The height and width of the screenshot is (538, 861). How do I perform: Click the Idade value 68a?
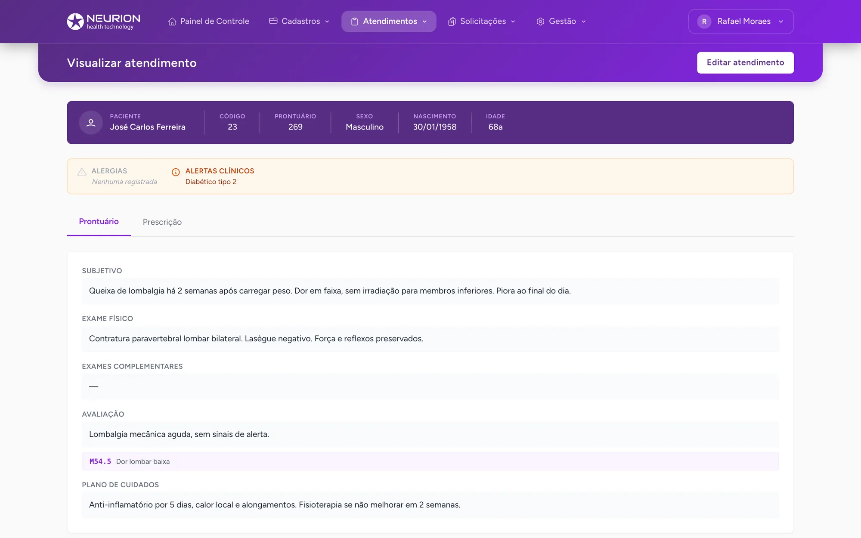[x=496, y=127]
